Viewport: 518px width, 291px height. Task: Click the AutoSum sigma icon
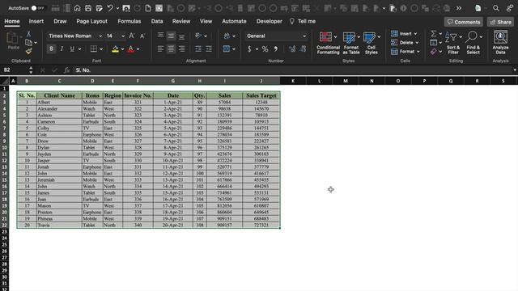click(x=434, y=34)
